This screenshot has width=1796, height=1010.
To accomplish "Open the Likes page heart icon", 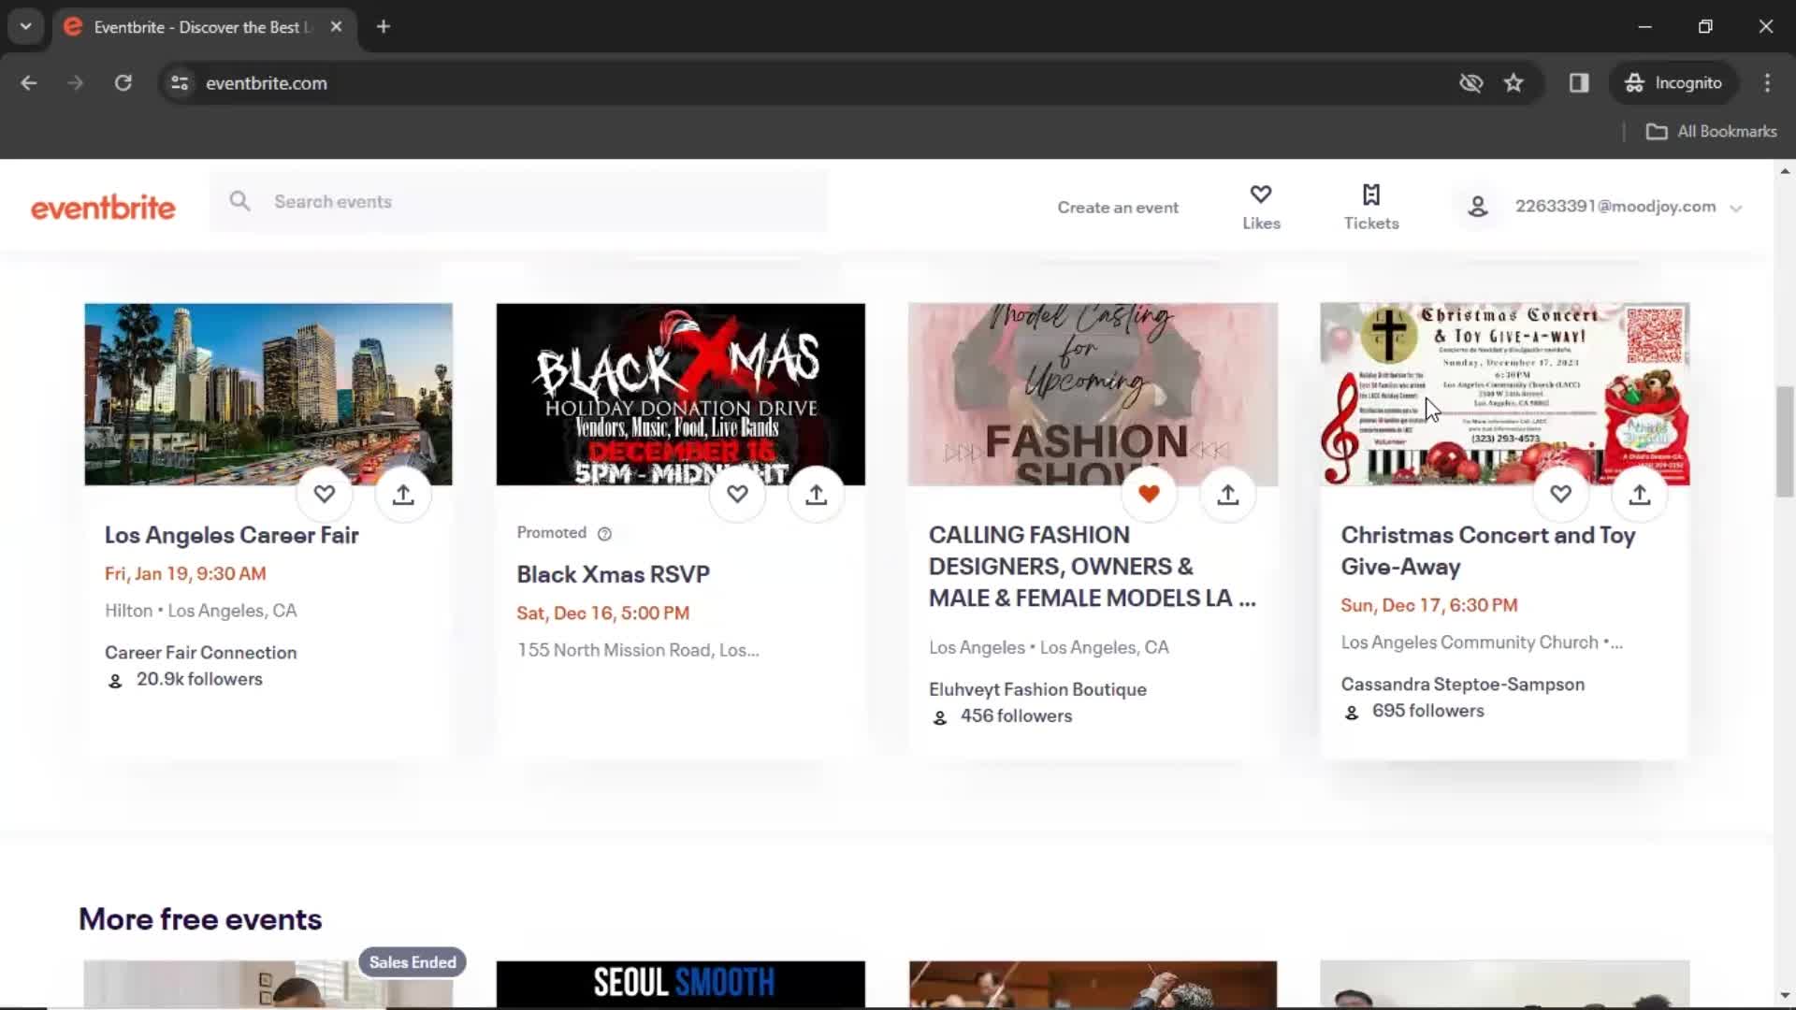I will [1261, 195].
